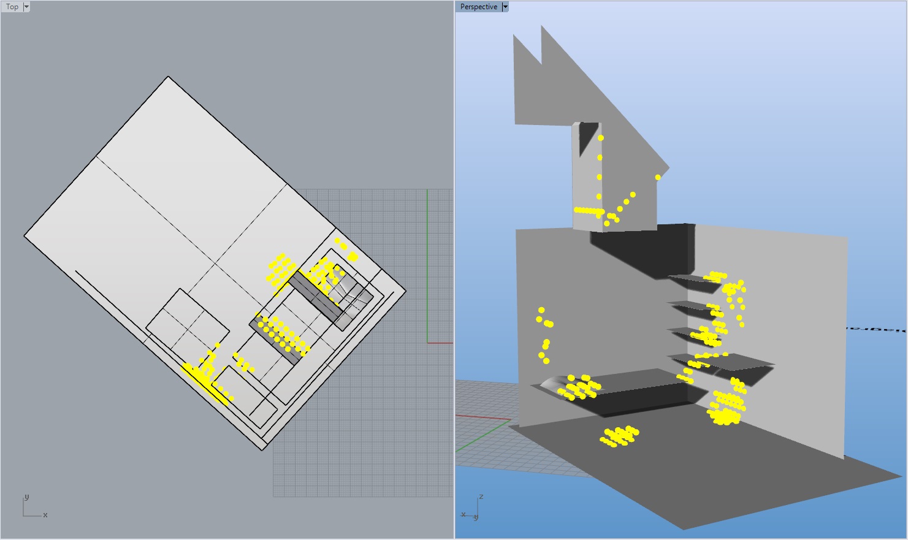
Task: Click the red X-axis line in Perspective viewport
Action: 484,417
